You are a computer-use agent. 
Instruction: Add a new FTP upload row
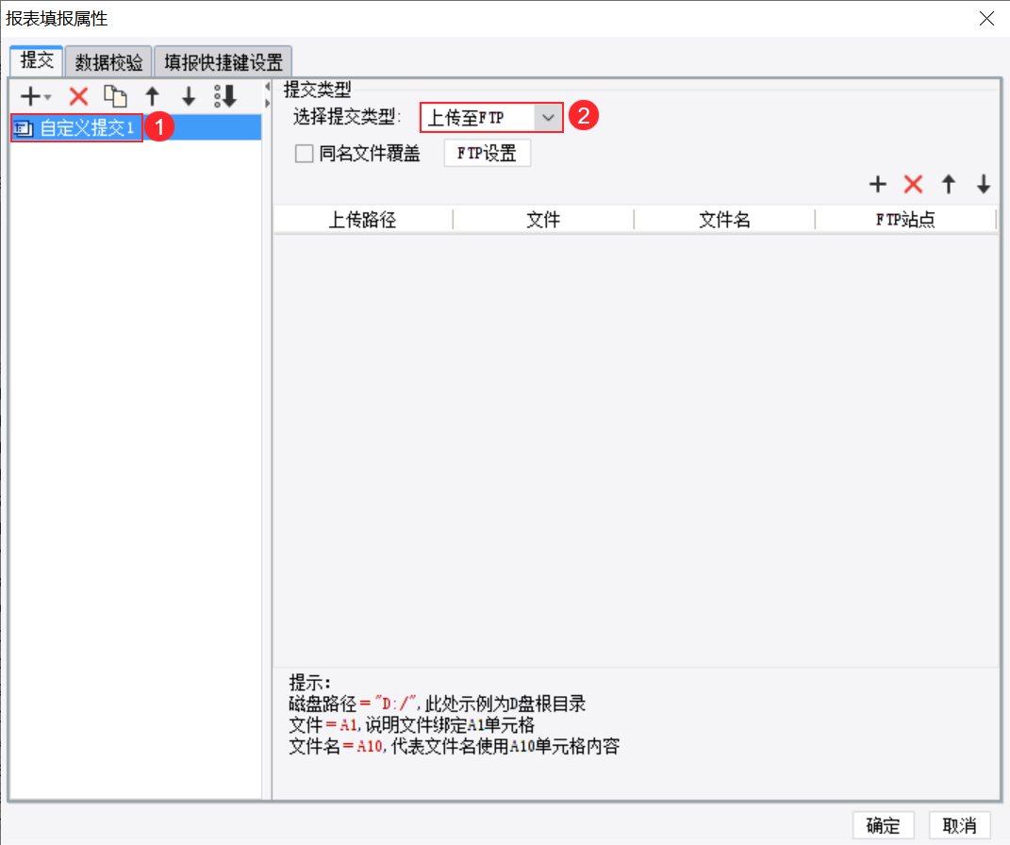(x=877, y=184)
